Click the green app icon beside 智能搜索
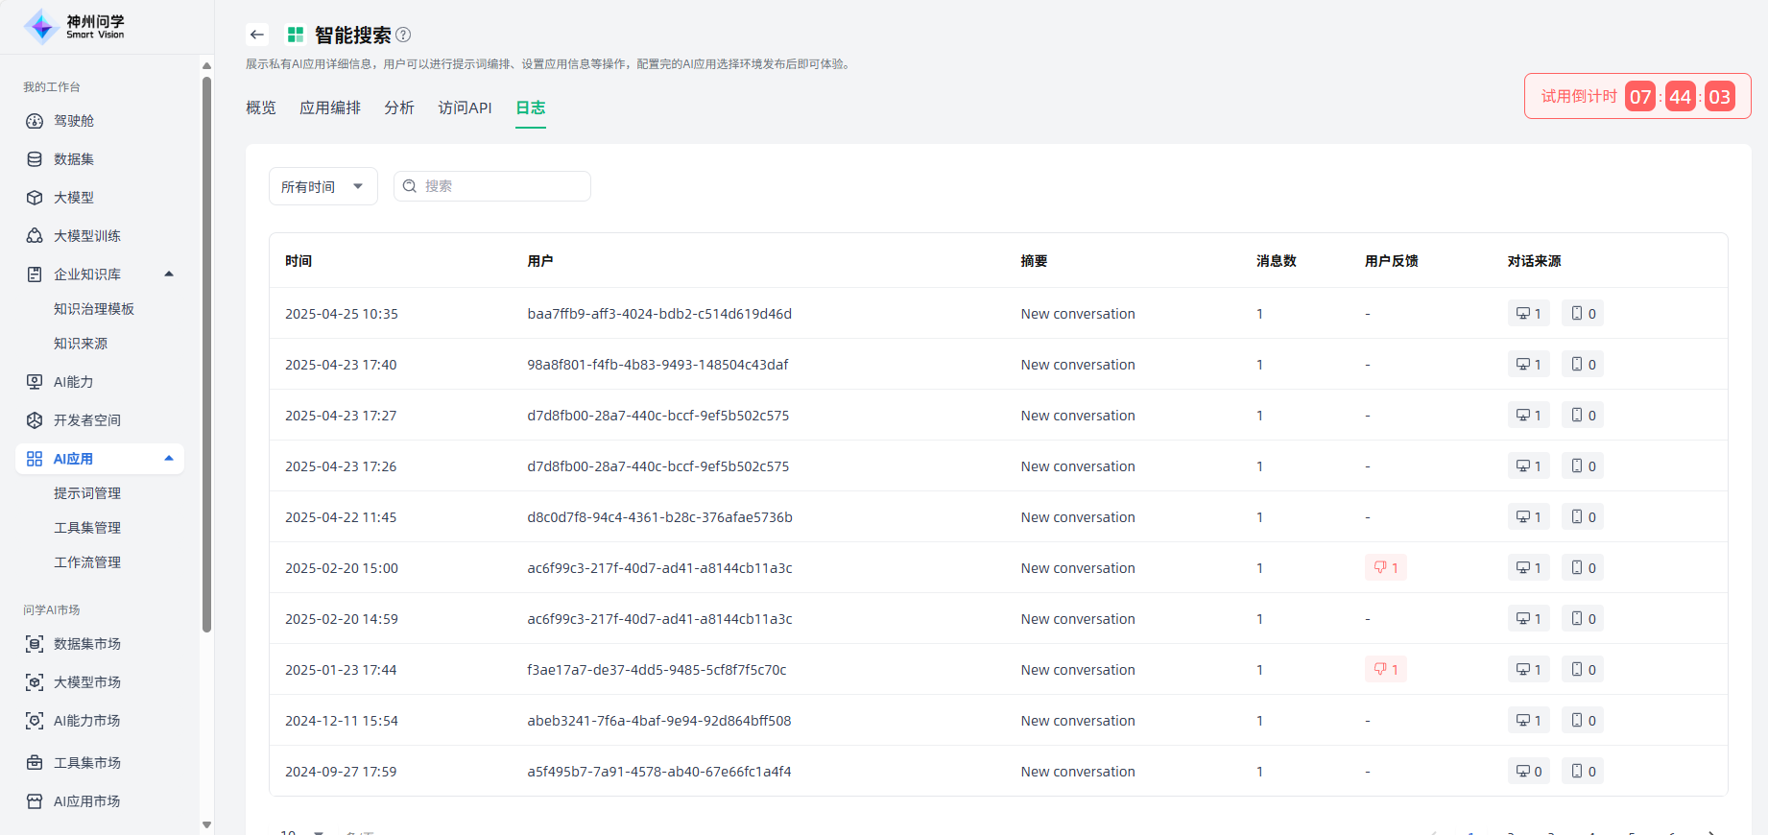 tap(296, 35)
